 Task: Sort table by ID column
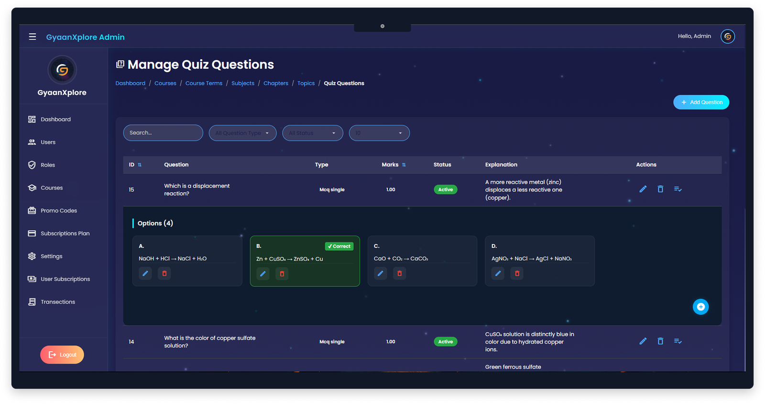click(140, 165)
